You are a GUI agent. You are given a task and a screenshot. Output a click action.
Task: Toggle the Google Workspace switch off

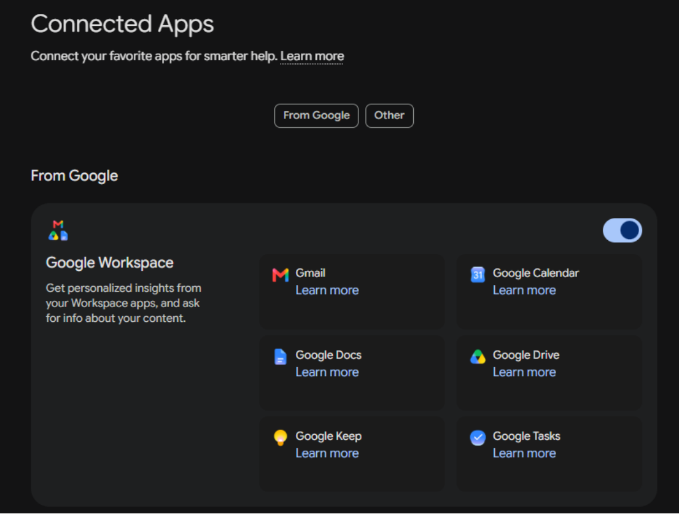[x=623, y=230]
